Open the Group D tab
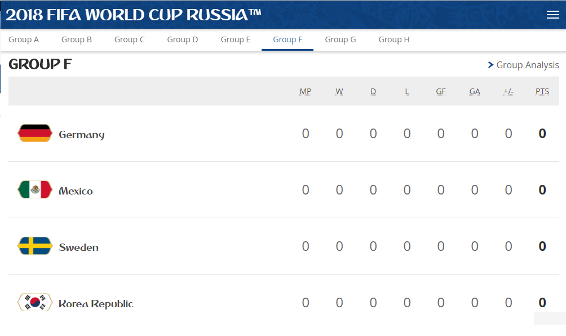The height and width of the screenshot is (336, 566). click(183, 39)
